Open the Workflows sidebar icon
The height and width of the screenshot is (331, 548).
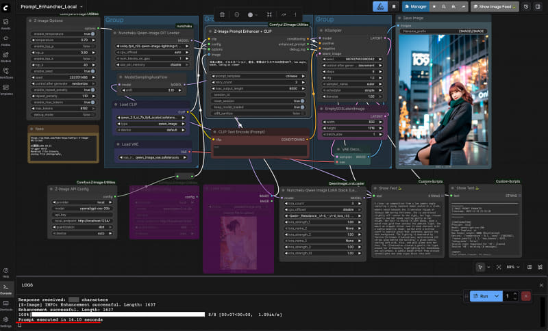(6, 73)
